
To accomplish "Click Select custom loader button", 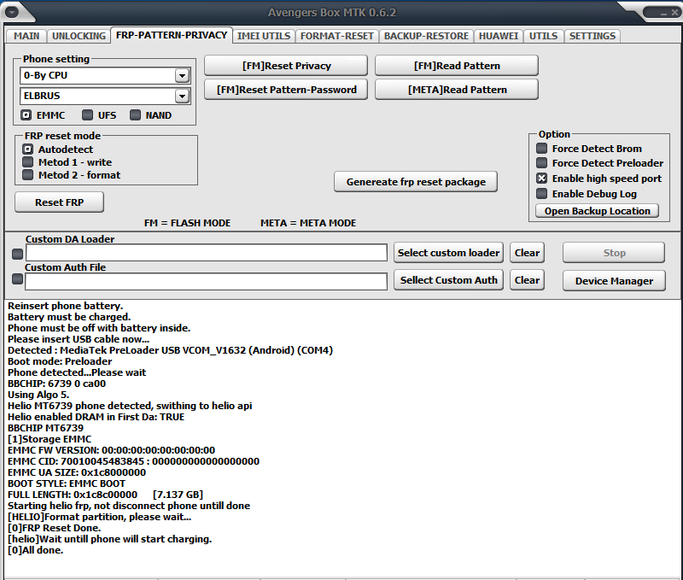I will (x=449, y=253).
